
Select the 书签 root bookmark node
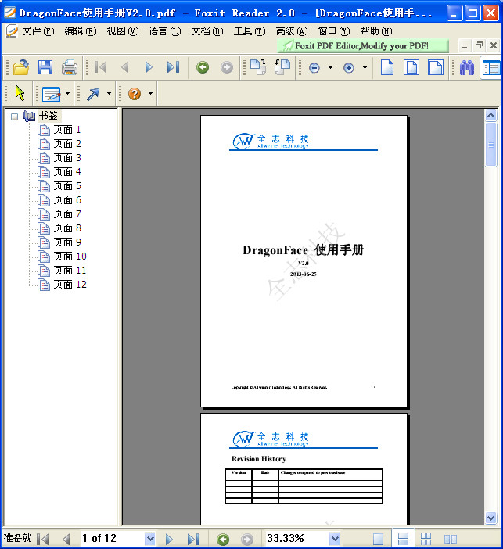pos(48,116)
